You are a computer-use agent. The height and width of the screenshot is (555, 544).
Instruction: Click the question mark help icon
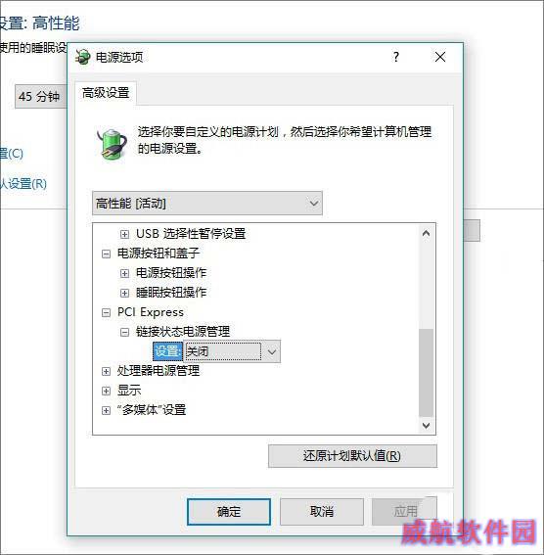pyautogui.click(x=396, y=57)
